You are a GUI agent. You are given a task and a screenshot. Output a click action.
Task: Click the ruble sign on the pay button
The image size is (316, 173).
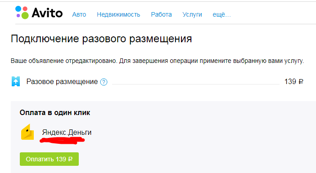point(70,159)
